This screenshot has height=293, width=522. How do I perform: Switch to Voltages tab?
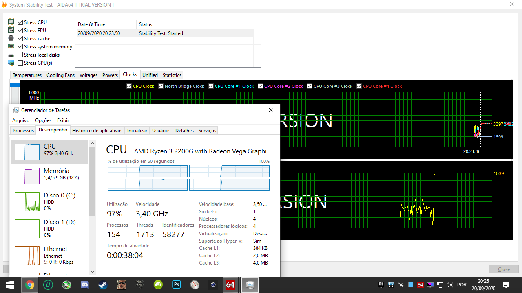pos(88,75)
